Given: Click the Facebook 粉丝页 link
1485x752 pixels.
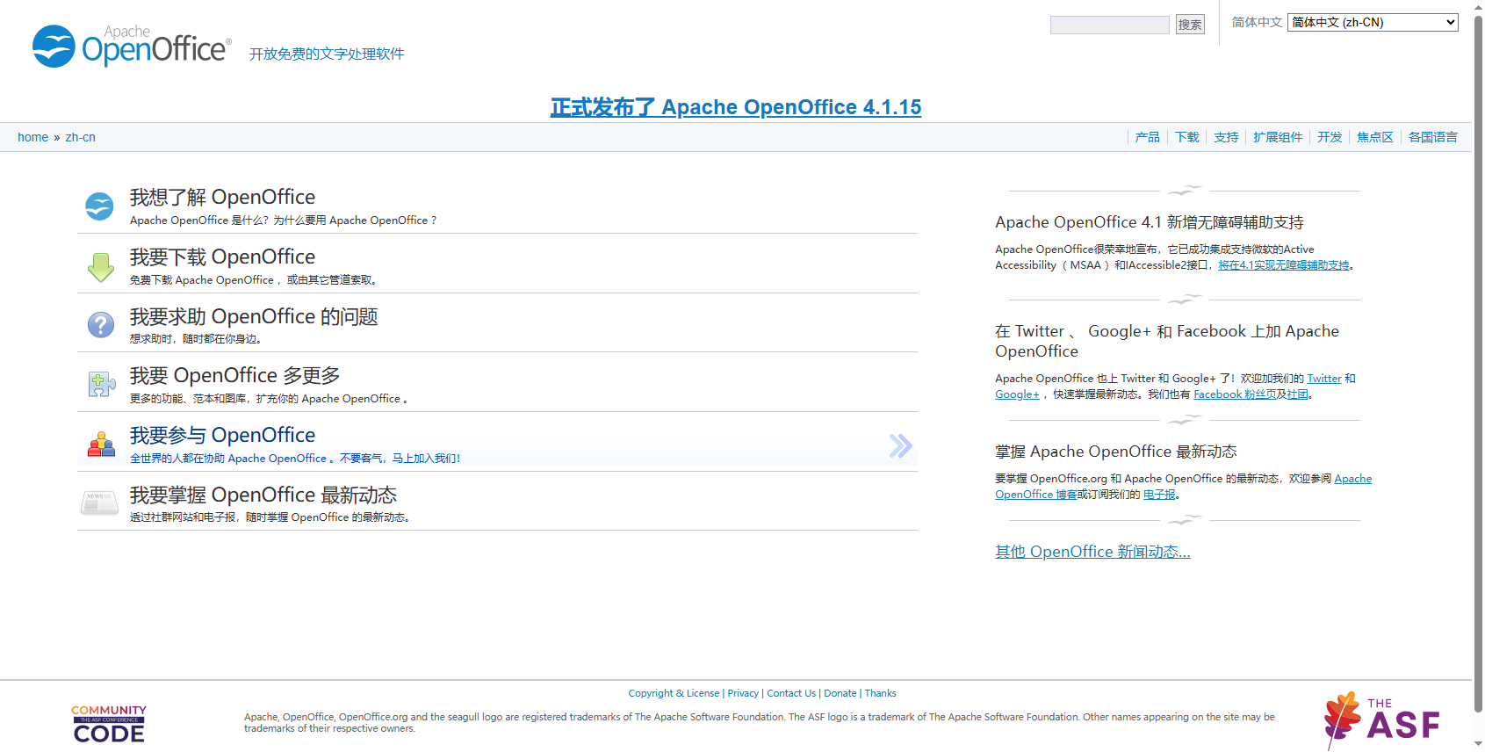Looking at the screenshot, I should click(x=1235, y=394).
